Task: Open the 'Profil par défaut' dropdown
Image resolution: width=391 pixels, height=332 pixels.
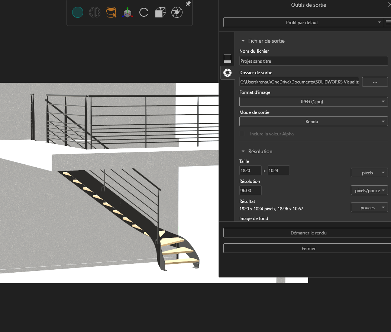Action: 302,23
